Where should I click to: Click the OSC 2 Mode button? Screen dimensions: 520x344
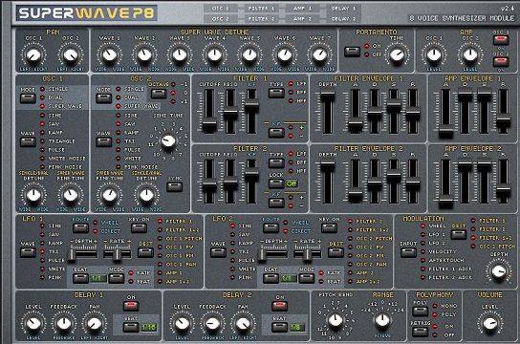pos(104,98)
